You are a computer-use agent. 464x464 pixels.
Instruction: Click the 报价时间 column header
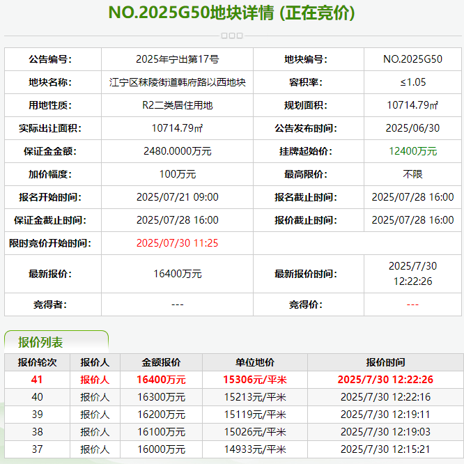tap(385, 362)
